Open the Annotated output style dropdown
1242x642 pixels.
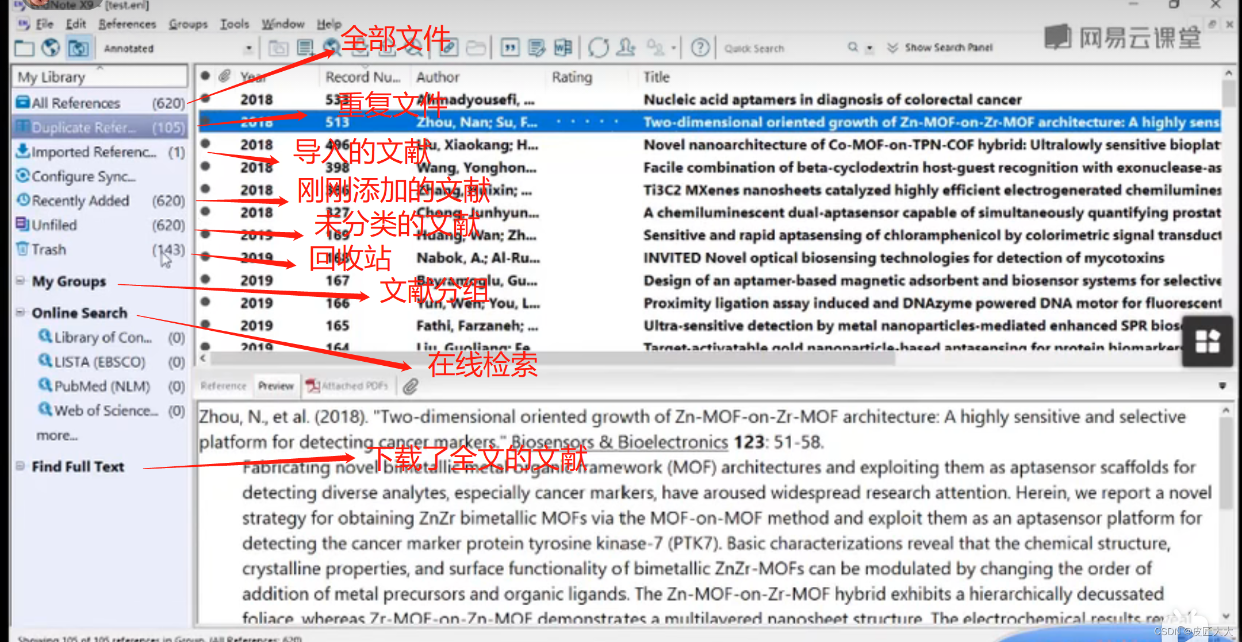248,49
